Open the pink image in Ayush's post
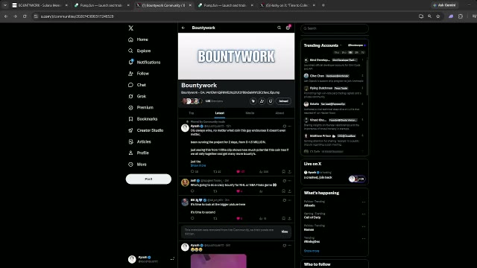The width and height of the screenshot is (477, 268). point(218,261)
